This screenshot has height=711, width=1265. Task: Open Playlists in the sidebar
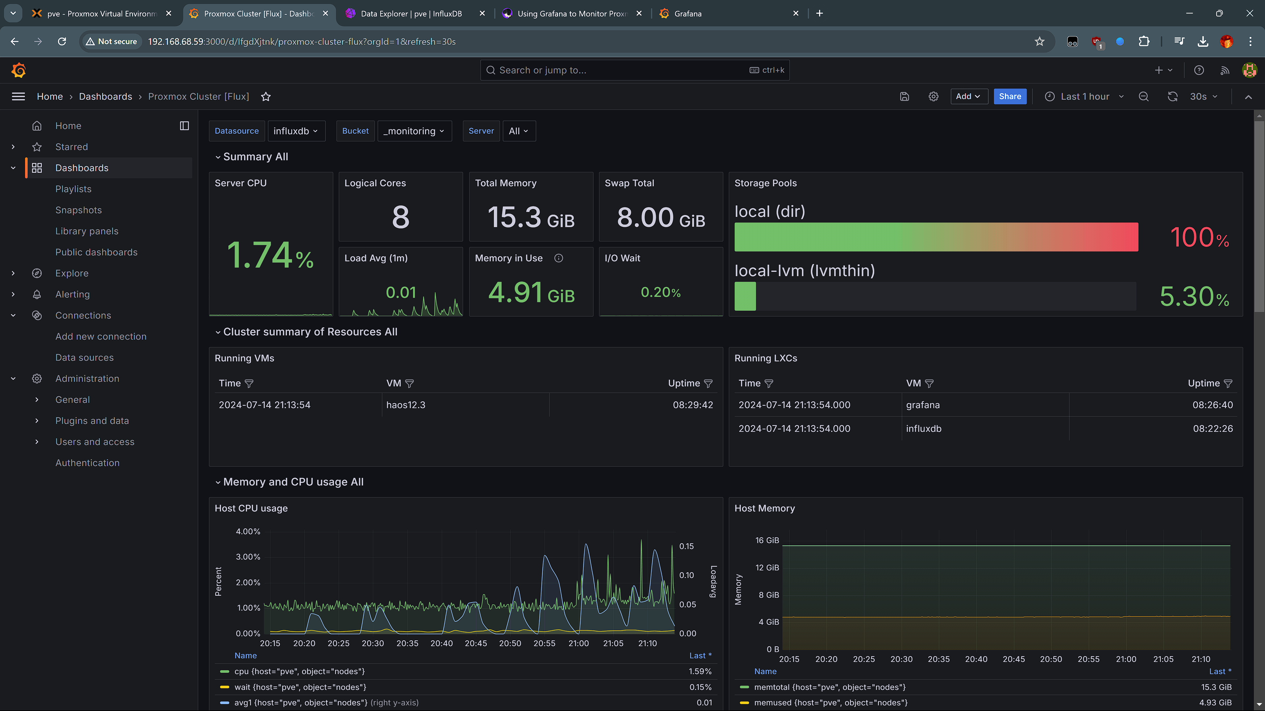(73, 189)
